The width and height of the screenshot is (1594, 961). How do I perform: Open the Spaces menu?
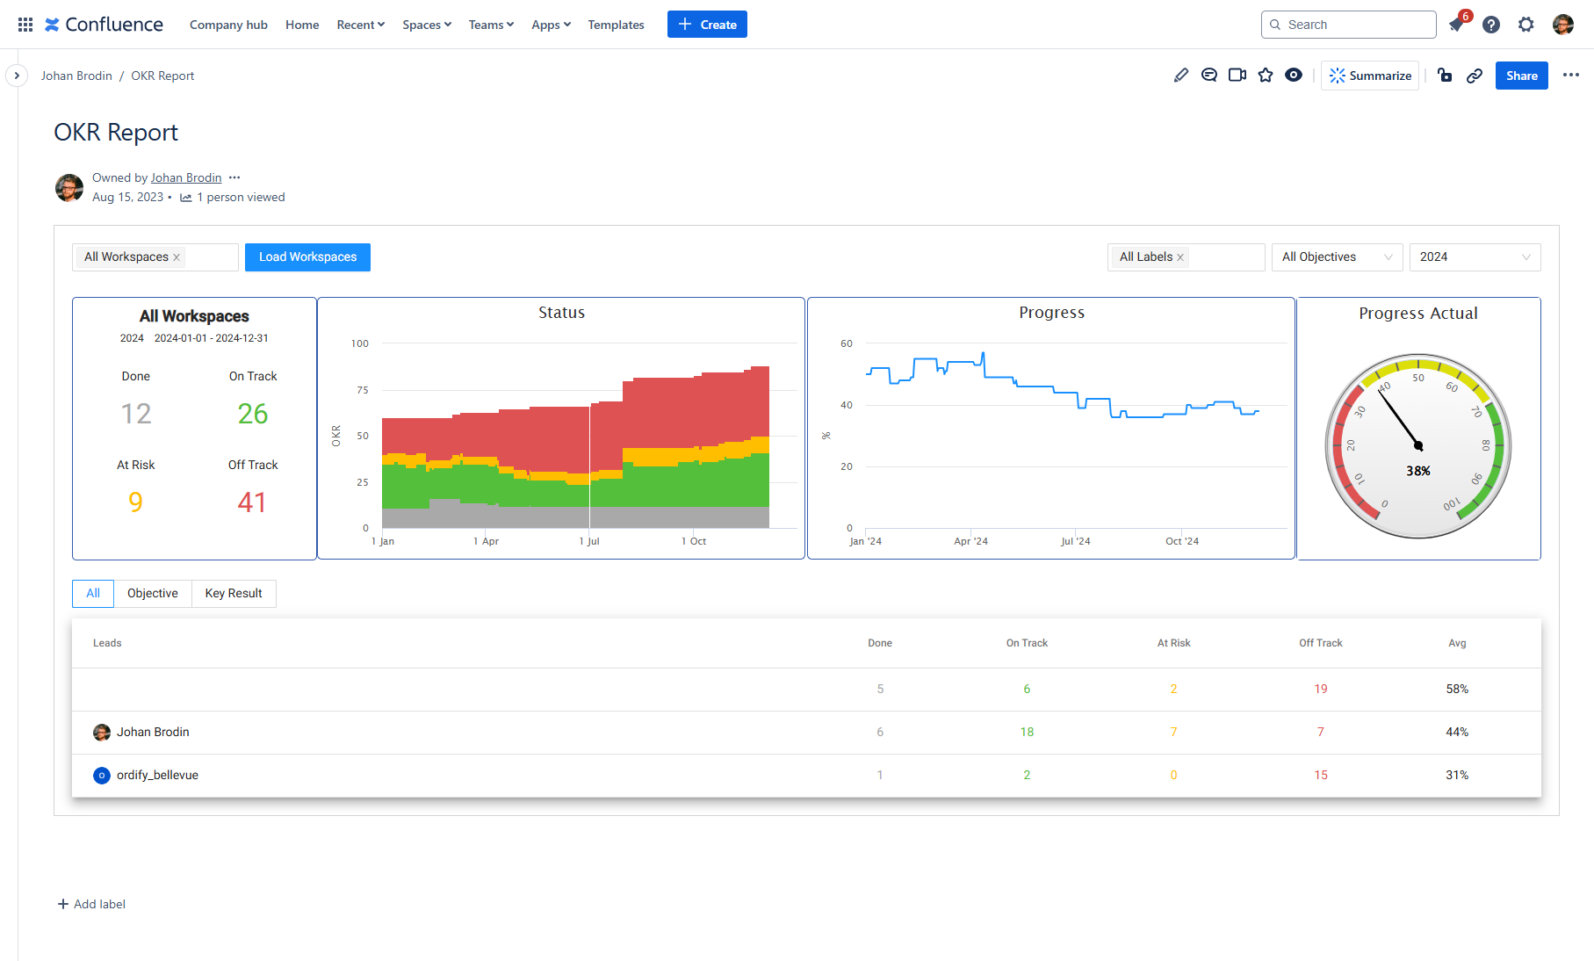click(x=427, y=25)
